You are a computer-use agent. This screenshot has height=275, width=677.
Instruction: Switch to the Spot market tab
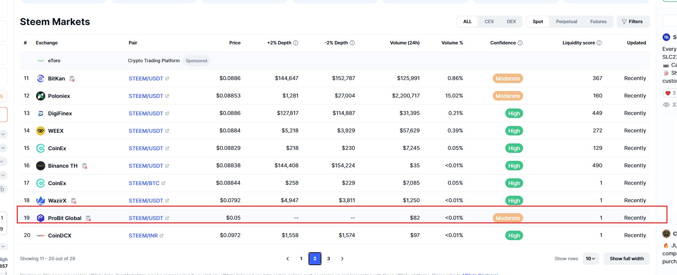[538, 22]
